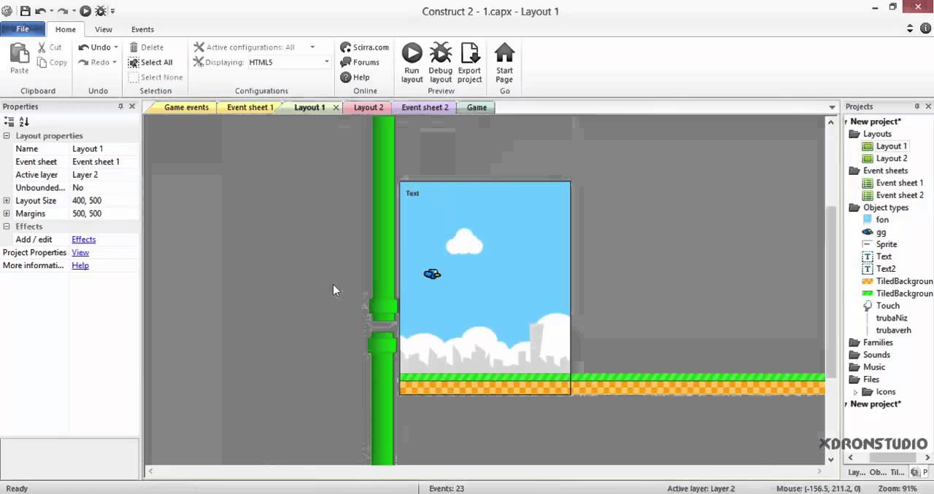
Task: Click the About info icon top right
Action: (x=925, y=28)
